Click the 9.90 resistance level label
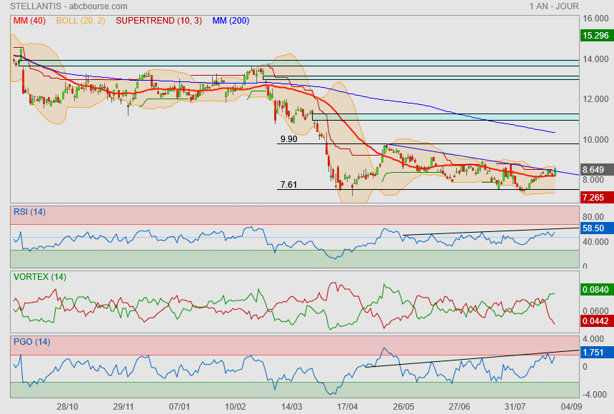This screenshot has width=614, height=414. (288, 139)
